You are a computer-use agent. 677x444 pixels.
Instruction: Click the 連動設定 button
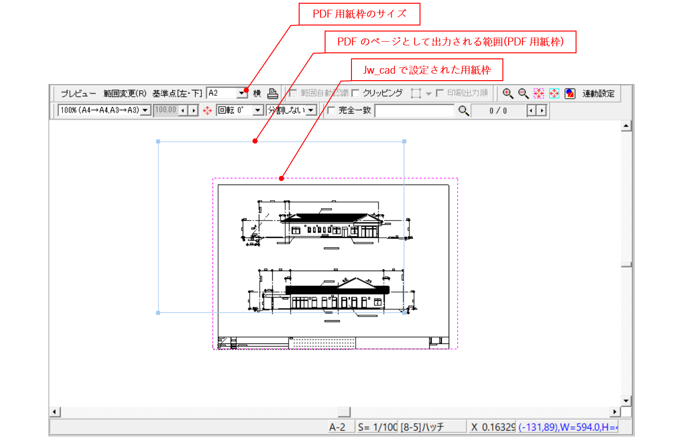pyautogui.click(x=597, y=93)
